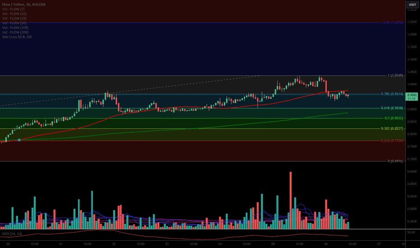Image resolution: width=420 pixels, height=248 pixels.
Task: Click the MA Cross 50 & 200 label
Action: (17, 37)
